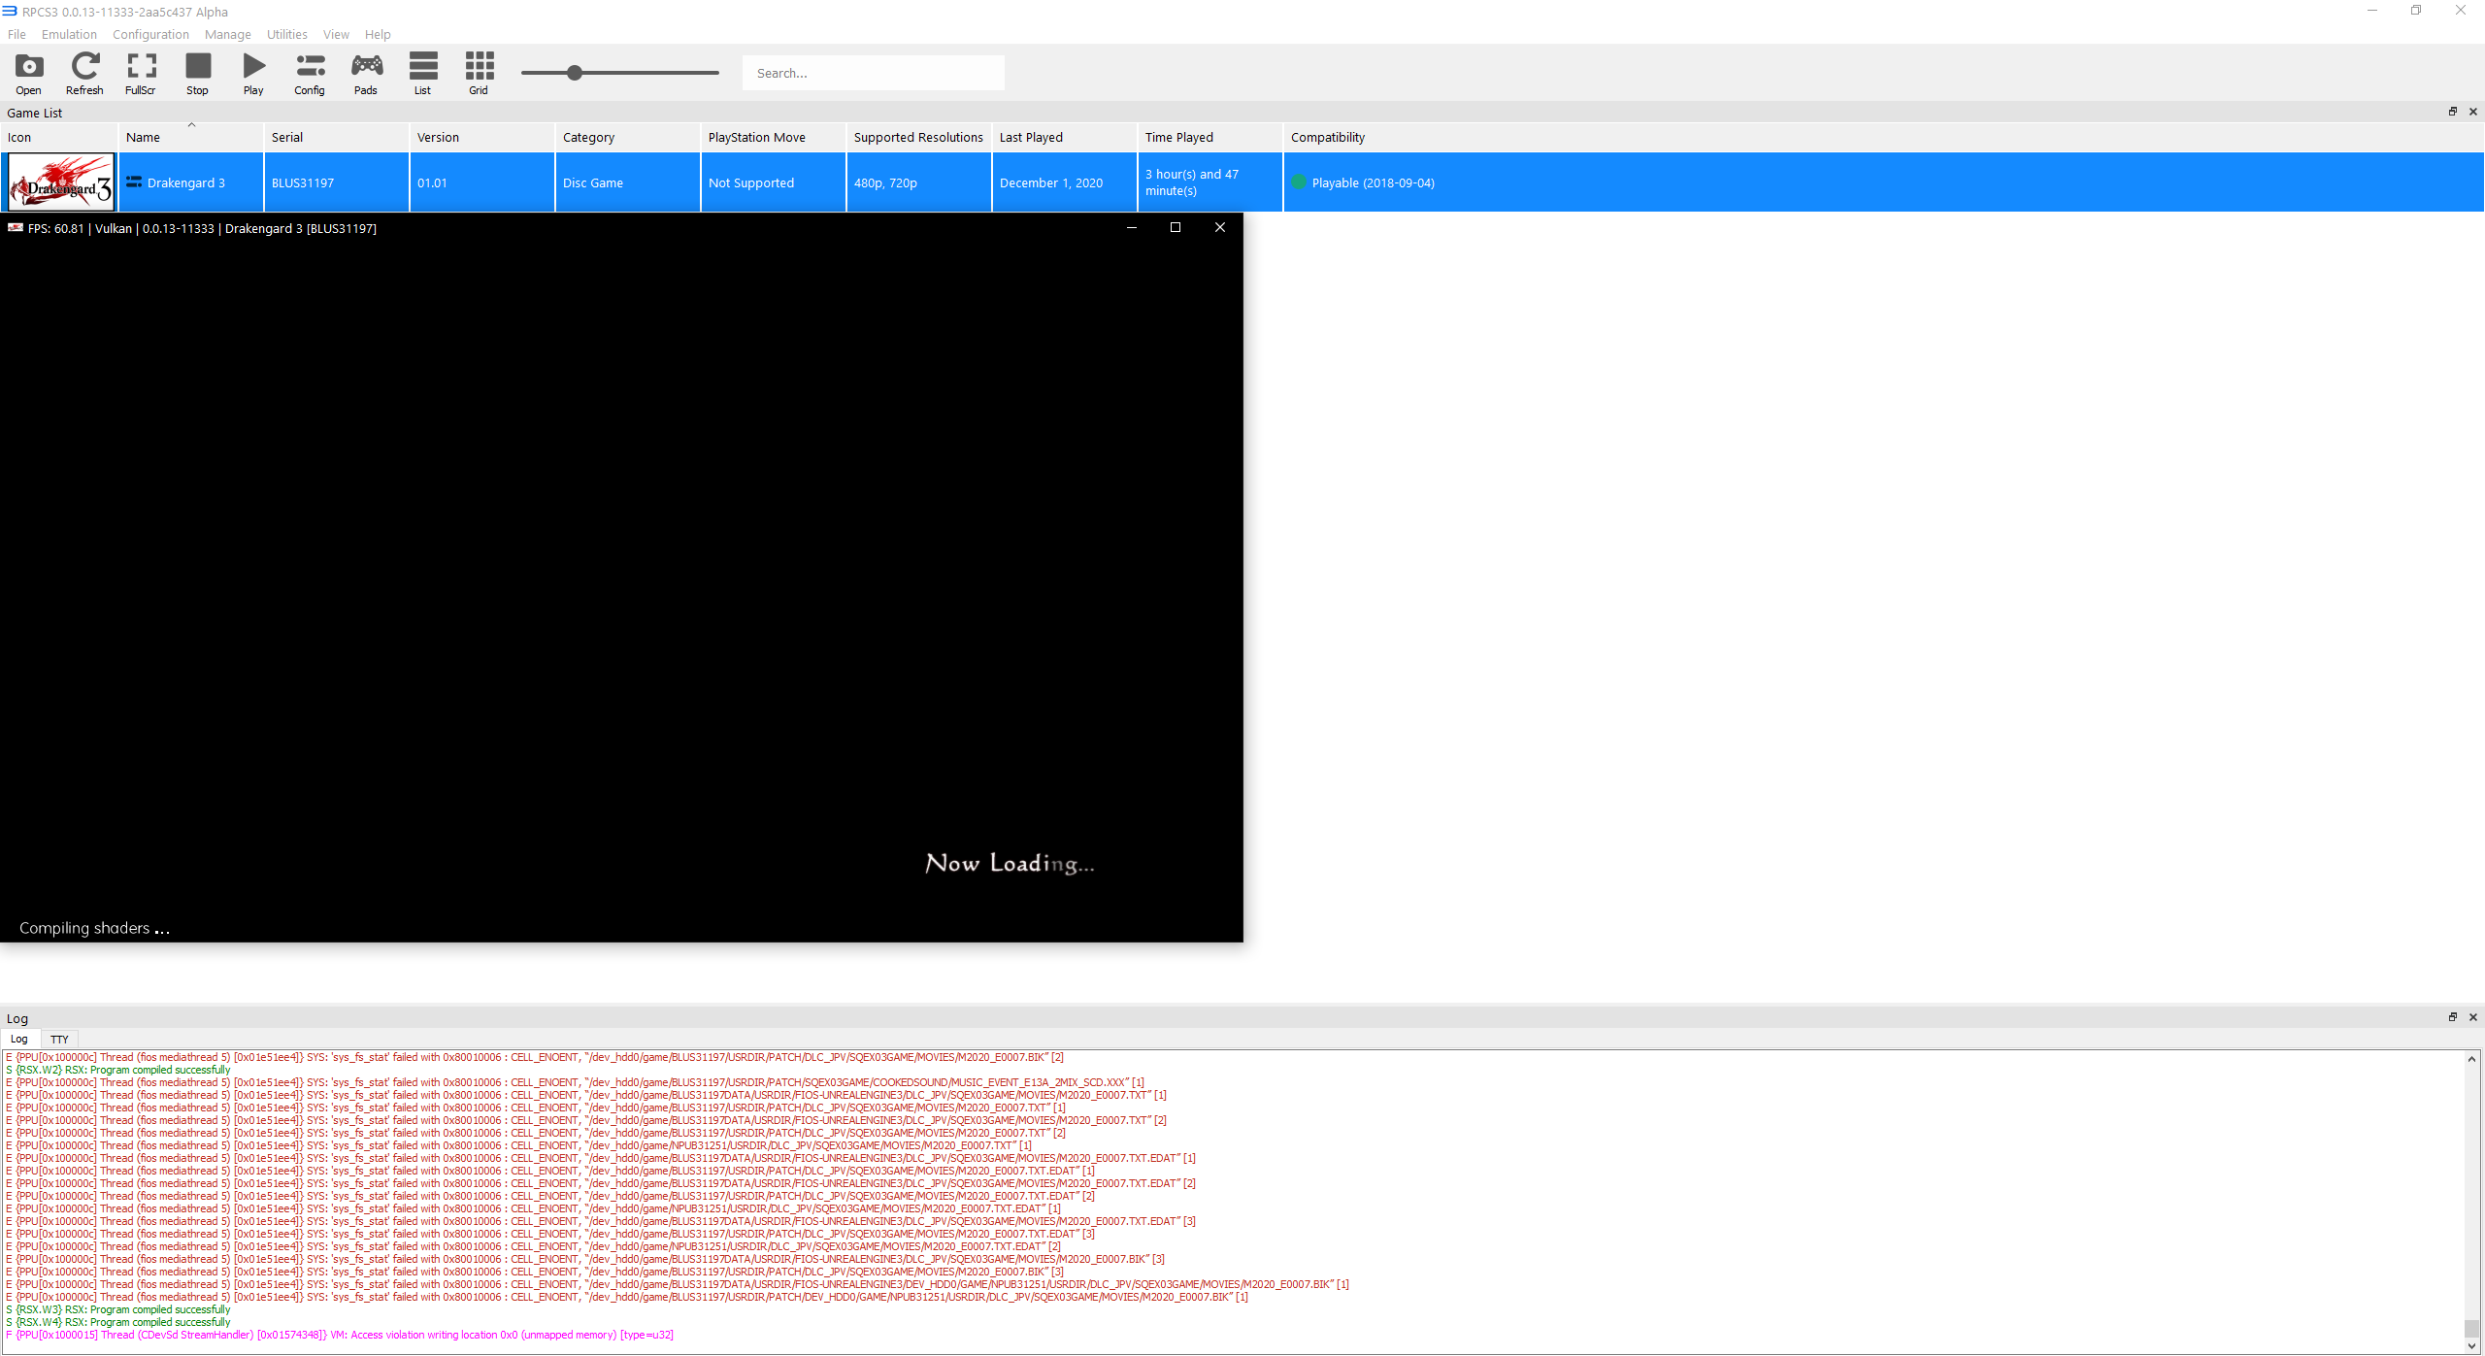Sort by the Last Played column header
The image size is (2485, 1356).
point(1065,137)
